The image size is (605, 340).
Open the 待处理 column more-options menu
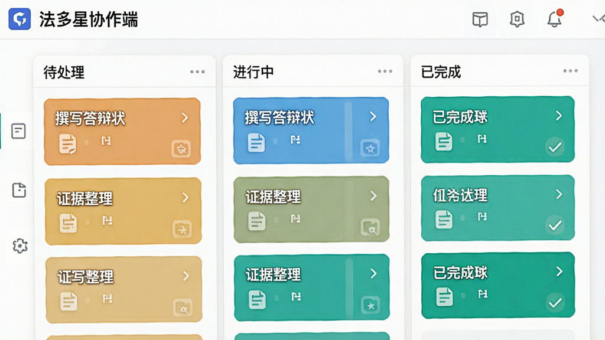(197, 71)
